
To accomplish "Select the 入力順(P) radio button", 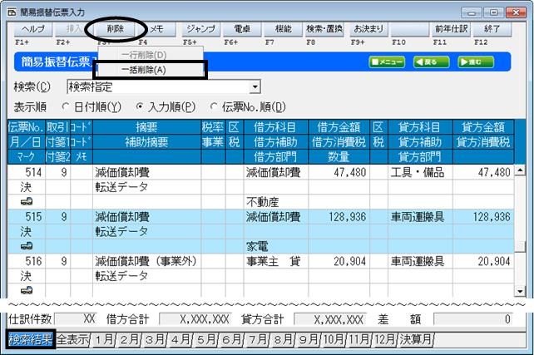I will (139, 107).
